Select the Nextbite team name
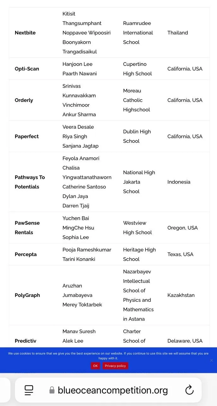 coord(25,33)
